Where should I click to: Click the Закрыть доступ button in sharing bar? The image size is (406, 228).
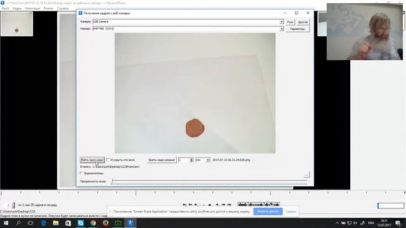point(268,212)
